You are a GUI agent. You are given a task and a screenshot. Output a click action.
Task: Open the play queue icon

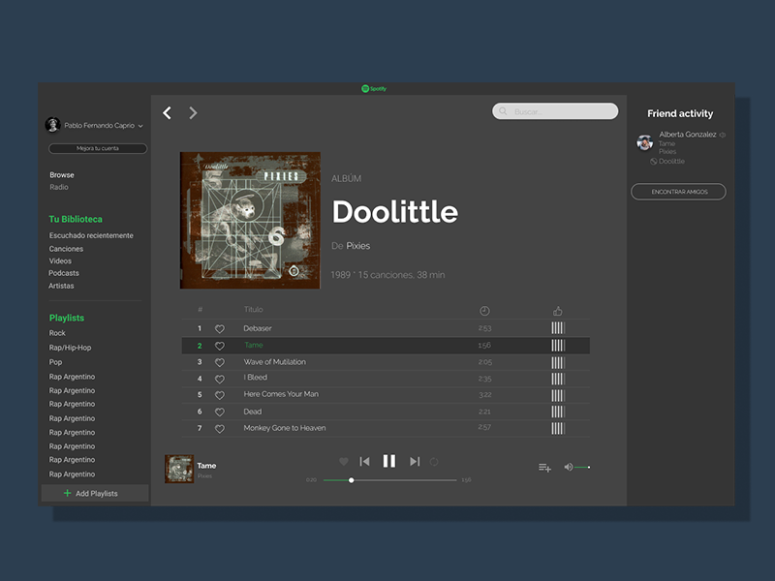(544, 468)
